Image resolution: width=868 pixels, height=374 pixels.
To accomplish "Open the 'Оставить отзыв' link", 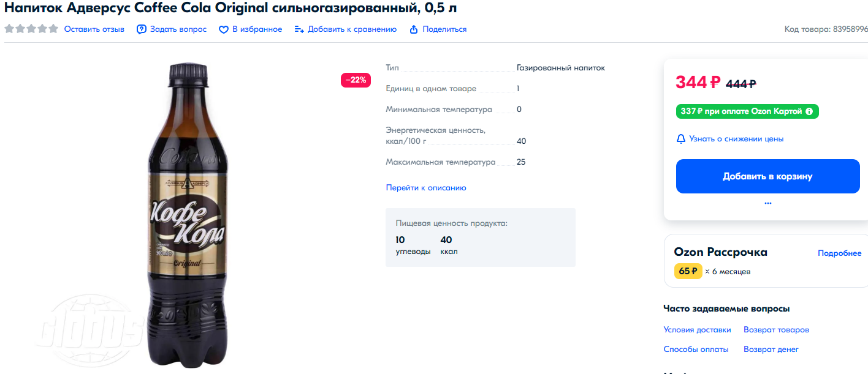I will tap(94, 29).
